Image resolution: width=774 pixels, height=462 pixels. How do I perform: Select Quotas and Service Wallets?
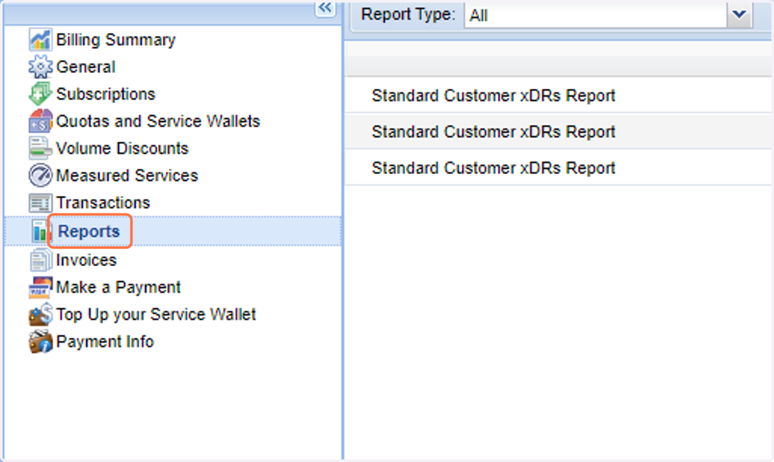tap(158, 121)
